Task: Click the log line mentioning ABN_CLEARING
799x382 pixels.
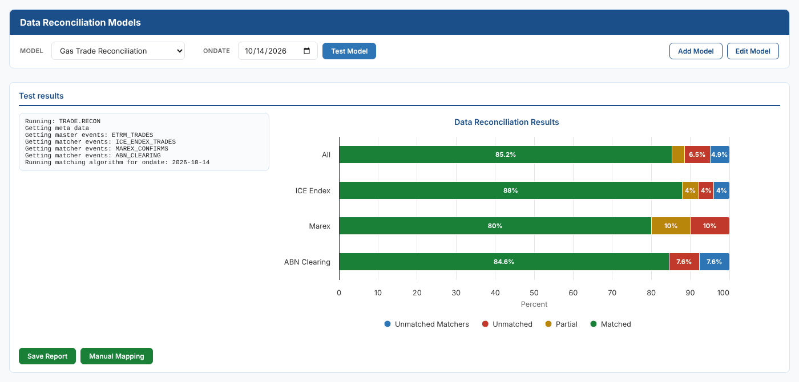Action: [x=93, y=155]
